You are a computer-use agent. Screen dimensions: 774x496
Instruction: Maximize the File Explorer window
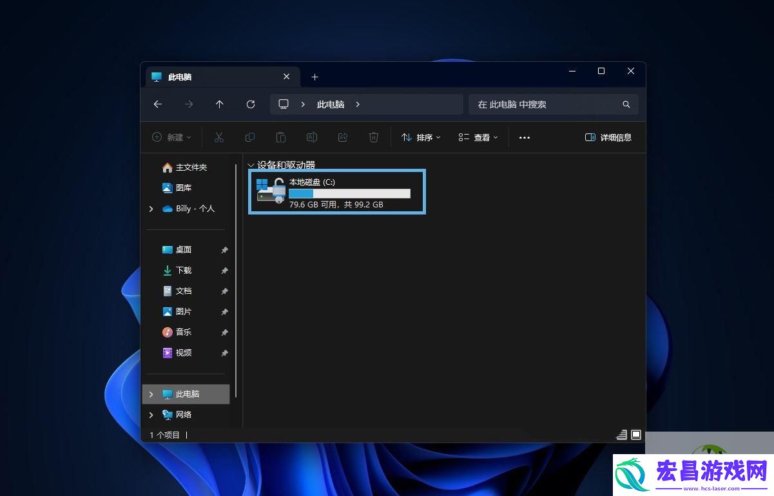coord(601,71)
